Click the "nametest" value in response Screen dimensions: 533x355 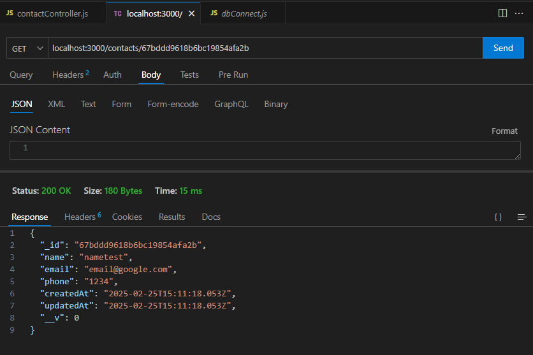click(104, 257)
